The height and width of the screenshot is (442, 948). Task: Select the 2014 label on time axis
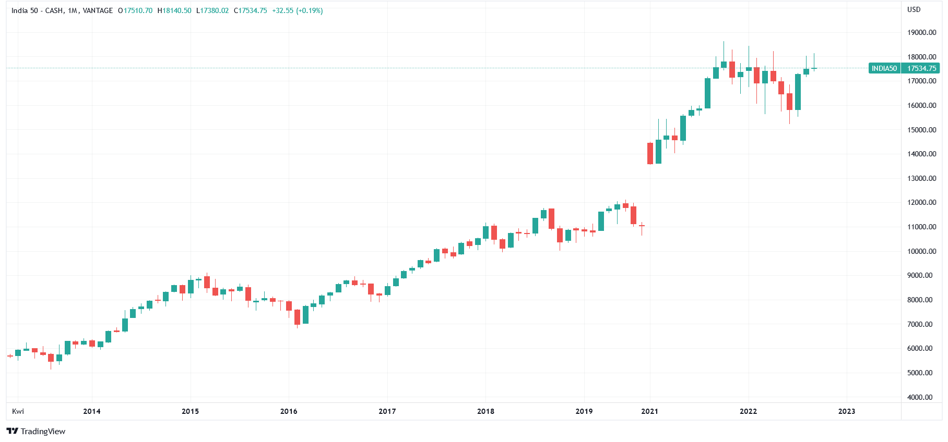tap(92, 411)
